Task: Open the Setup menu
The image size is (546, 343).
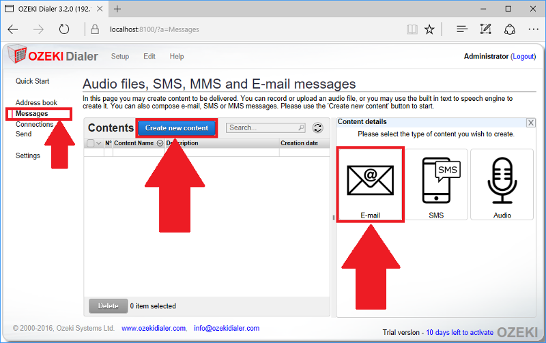Action: tap(119, 57)
